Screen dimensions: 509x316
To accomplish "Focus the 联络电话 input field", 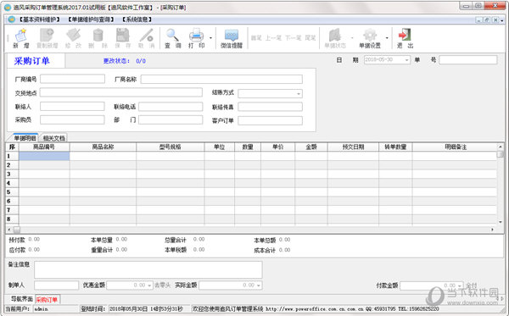I will 171,107.
